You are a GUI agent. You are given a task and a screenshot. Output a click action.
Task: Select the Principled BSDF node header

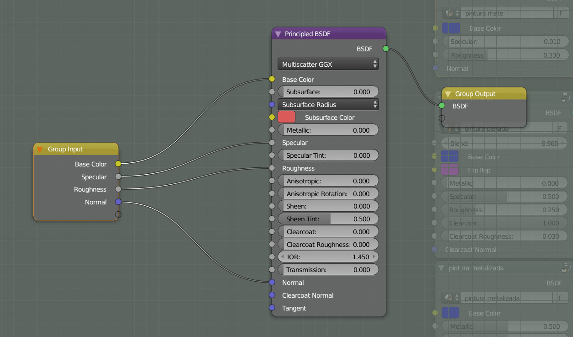click(x=329, y=34)
